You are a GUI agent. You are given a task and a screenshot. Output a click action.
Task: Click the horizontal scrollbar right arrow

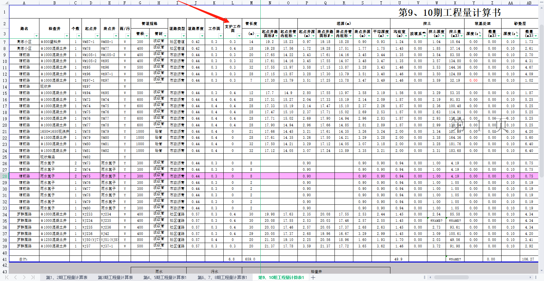tap(531, 277)
